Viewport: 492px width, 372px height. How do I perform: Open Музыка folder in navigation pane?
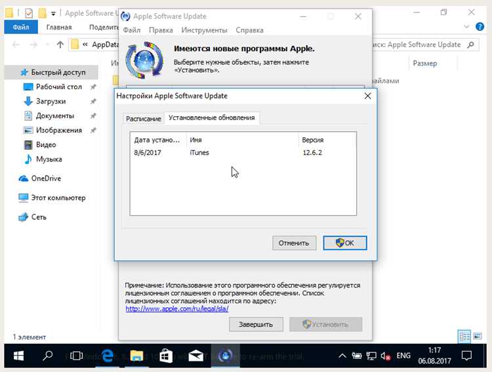click(43, 159)
